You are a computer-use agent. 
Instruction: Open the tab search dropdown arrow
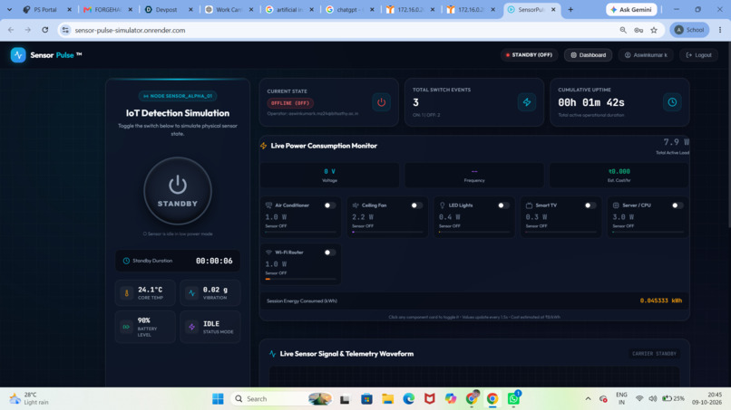[x=9, y=9]
